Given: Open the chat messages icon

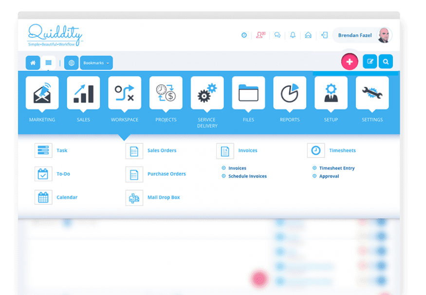Looking at the screenshot, I should [x=277, y=35].
